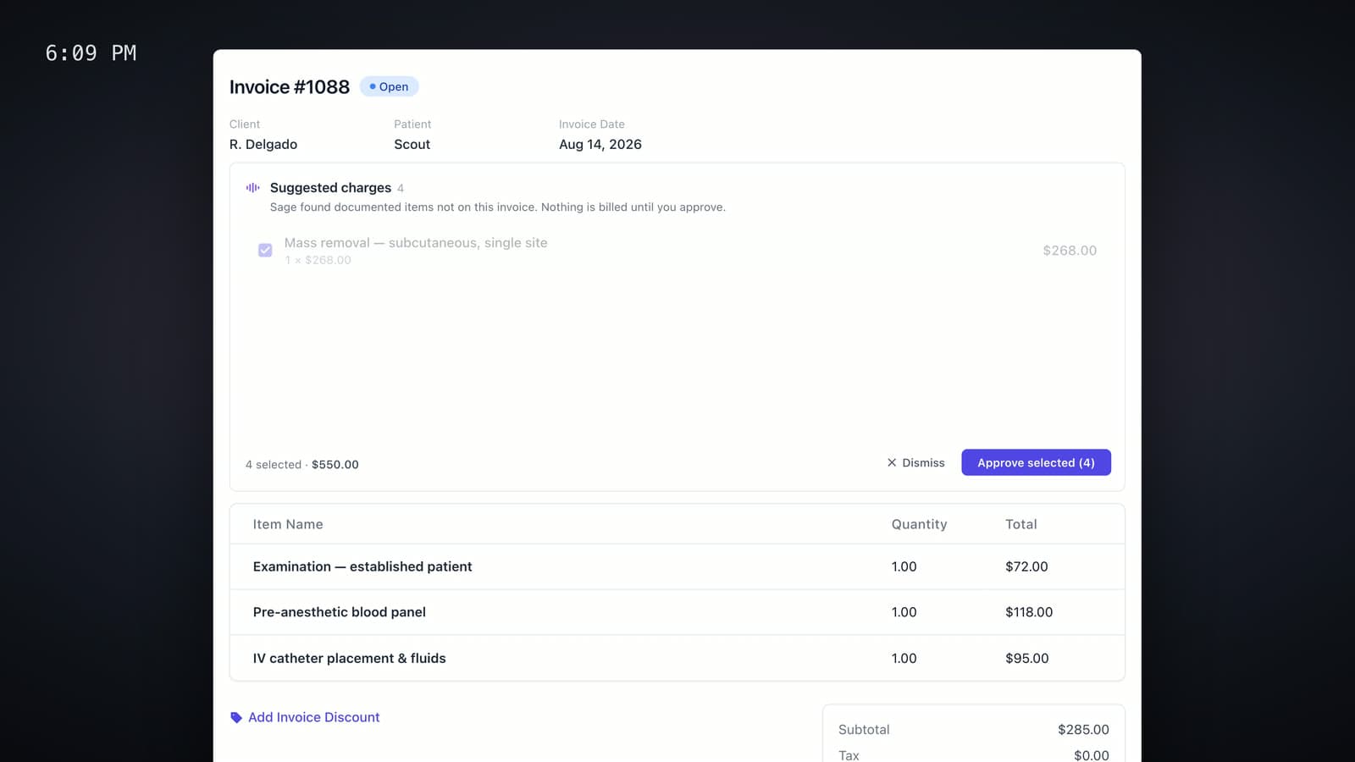Click the 1 × $268.00 unit price line
The width and height of the screenshot is (1355, 762).
point(318,260)
